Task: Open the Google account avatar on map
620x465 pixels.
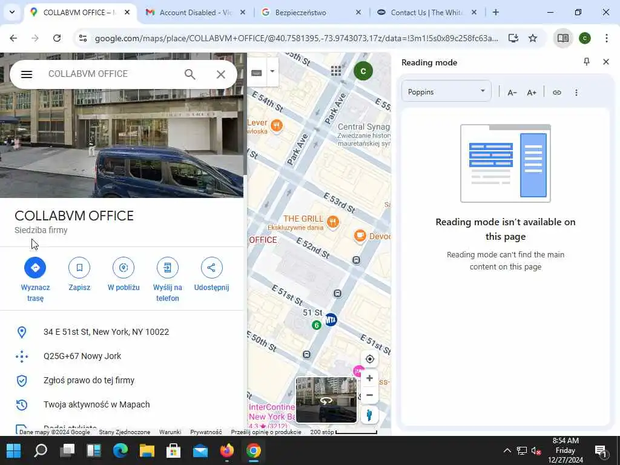Action: click(363, 71)
